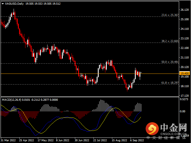Click the 31 Mar 2022 date label
191x143 pixels.
(8, 140)
